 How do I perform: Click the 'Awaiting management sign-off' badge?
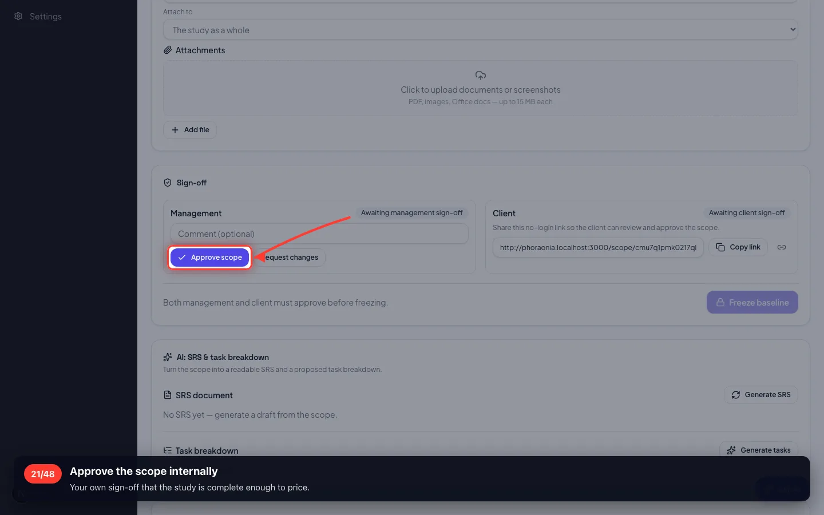point(411,213)
